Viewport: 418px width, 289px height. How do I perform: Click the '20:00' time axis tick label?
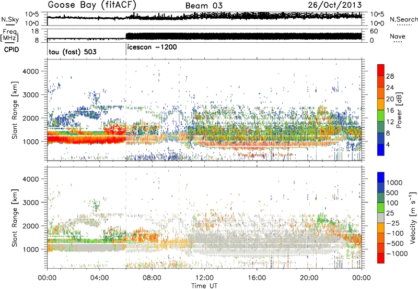pyautogui.click(x=309, y=278)
